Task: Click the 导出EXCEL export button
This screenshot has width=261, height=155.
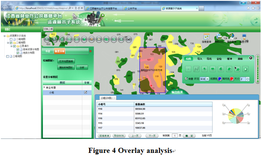Action: (119, 136)
